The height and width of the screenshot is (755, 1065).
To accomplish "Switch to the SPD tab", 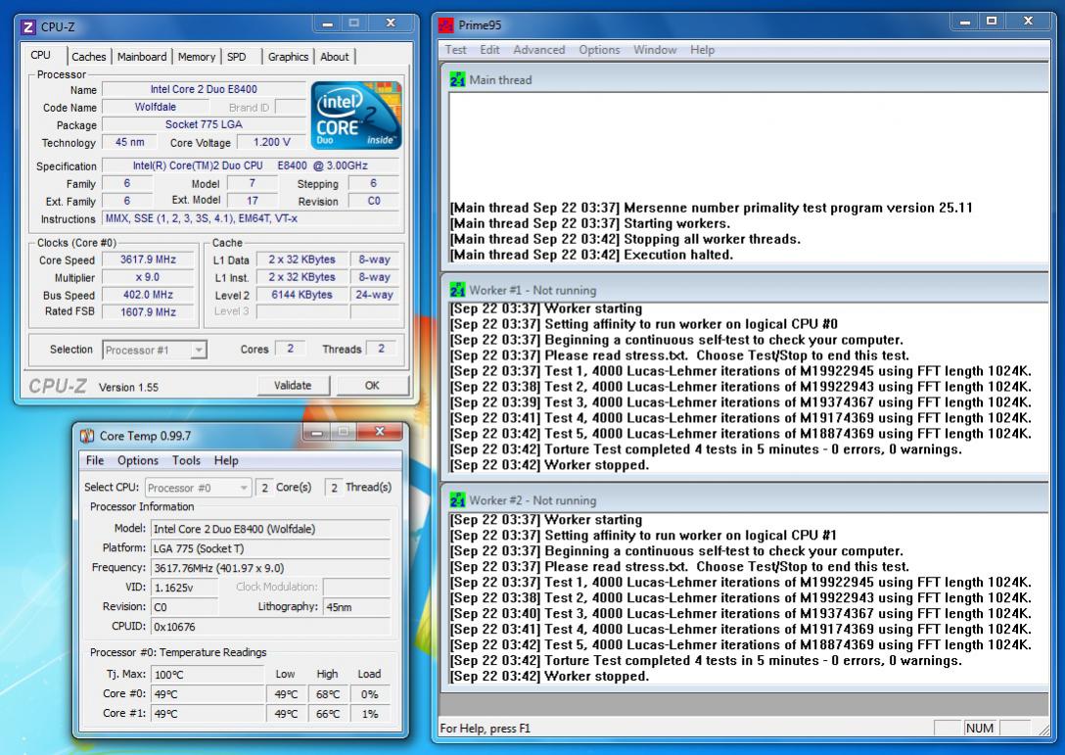I will point(236,57).
